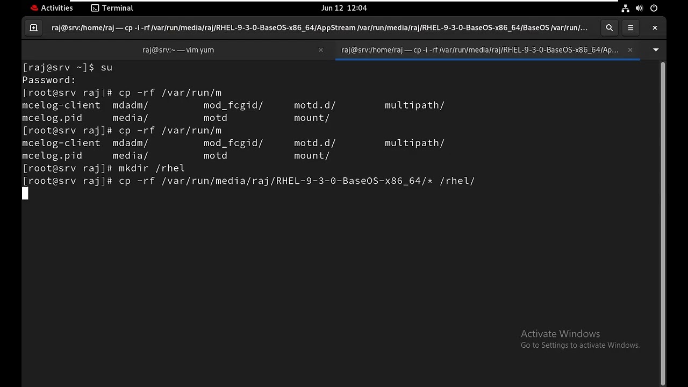Open a new terminal tab
This screenshot has width=688, height=387.
[33, 27]
